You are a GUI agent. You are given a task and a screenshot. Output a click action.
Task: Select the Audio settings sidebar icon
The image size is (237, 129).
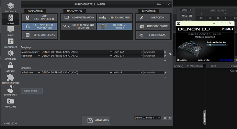10,19
